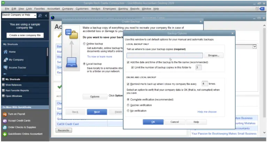Image resolution: width=268 pixels, height=143 pixels.
Task: Click the Search Company or Help field
Action: [18, 16]
